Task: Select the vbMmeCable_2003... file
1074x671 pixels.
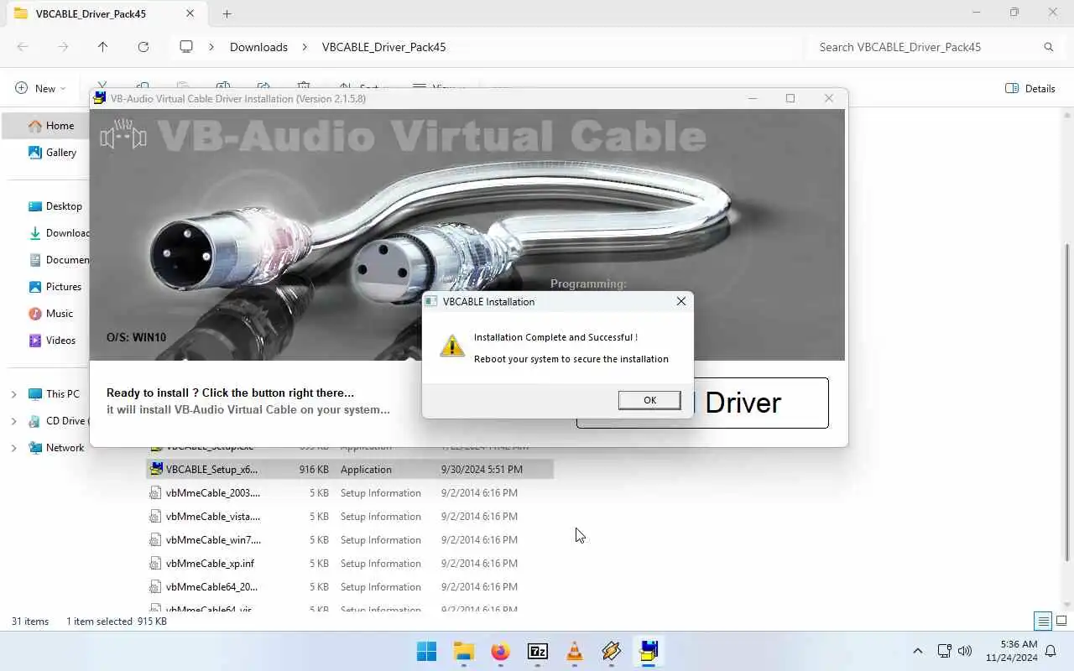Action: coord(350,493)
